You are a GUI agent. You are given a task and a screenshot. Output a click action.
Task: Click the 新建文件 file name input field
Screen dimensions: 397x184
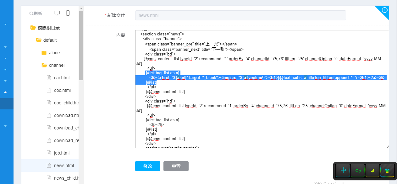tap(240, 15)
